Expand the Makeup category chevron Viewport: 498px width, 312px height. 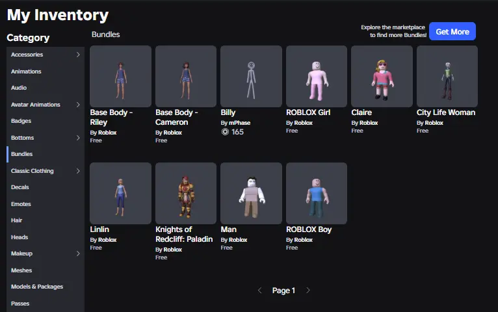(78, 253)
